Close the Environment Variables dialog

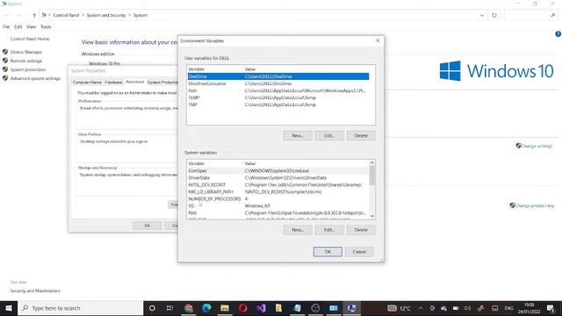pyautogui.click(x=378, y=41)
